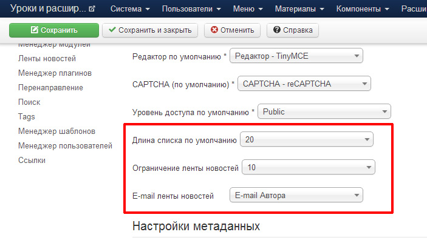Image resolution: width=427 pixels, height=249 pixels.
Task: Expand the Меню dropdown in top bar
Action: (247, 9)
